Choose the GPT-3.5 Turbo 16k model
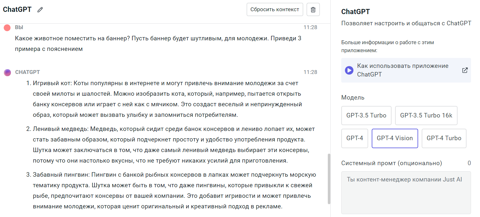The height and width of the screenshot is (217, 480). [x=426, y=116]
